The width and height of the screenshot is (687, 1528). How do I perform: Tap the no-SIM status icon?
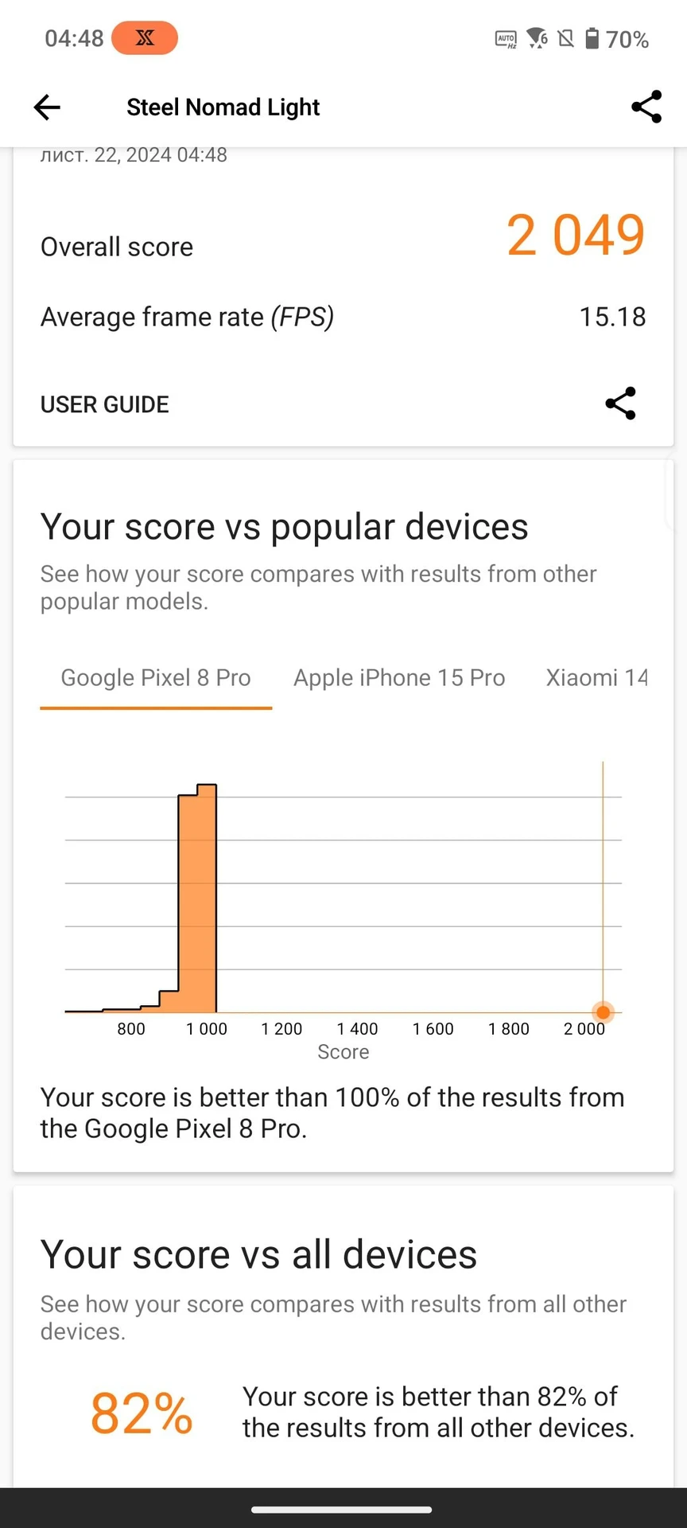(566, 38)
